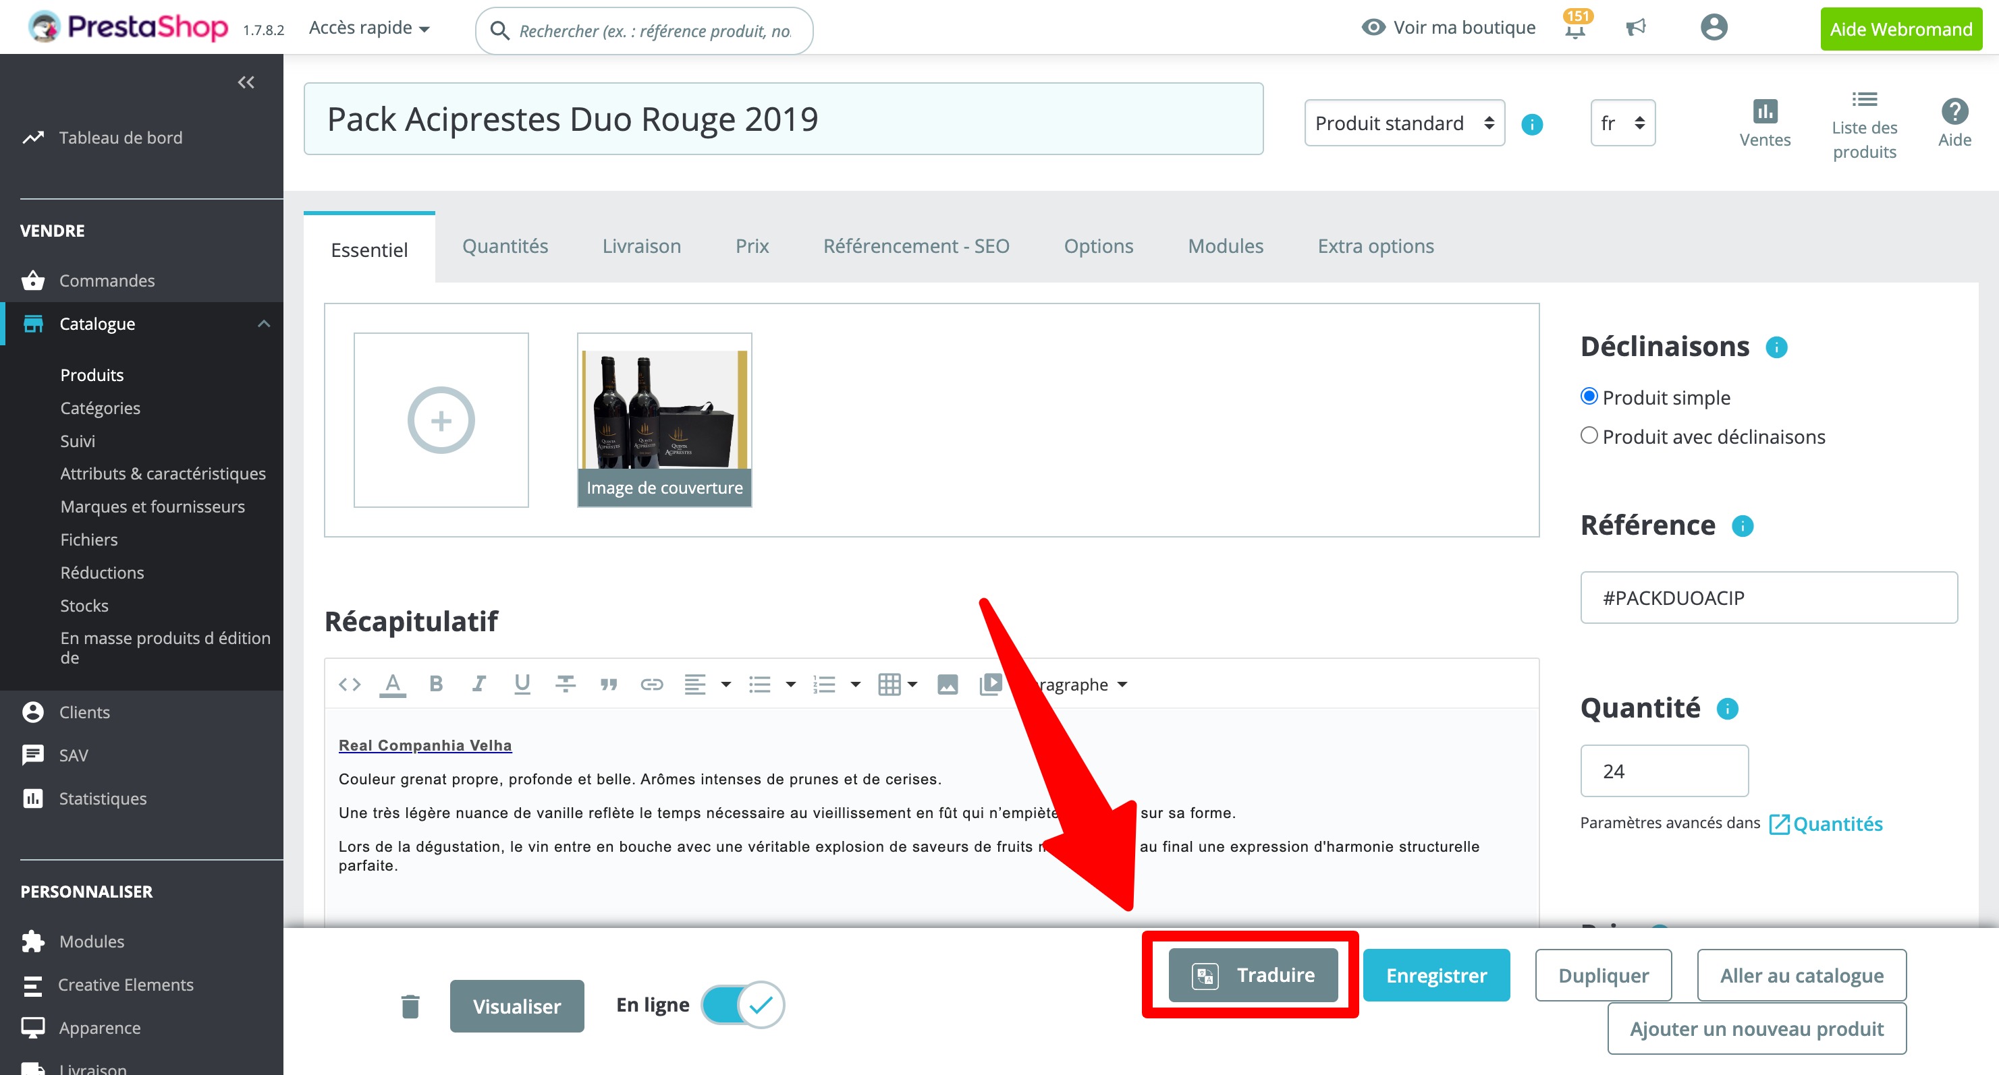Viewport: 1999px width, 1075px height.
Task: Open Paragraphe format dropdown
Action: point(1082,684)
